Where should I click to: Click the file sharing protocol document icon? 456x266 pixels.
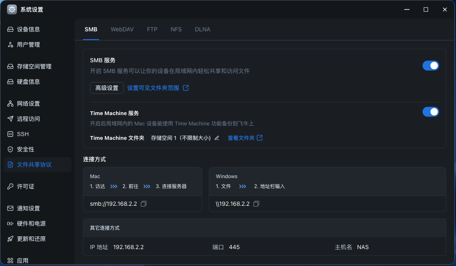click(10, 165)
